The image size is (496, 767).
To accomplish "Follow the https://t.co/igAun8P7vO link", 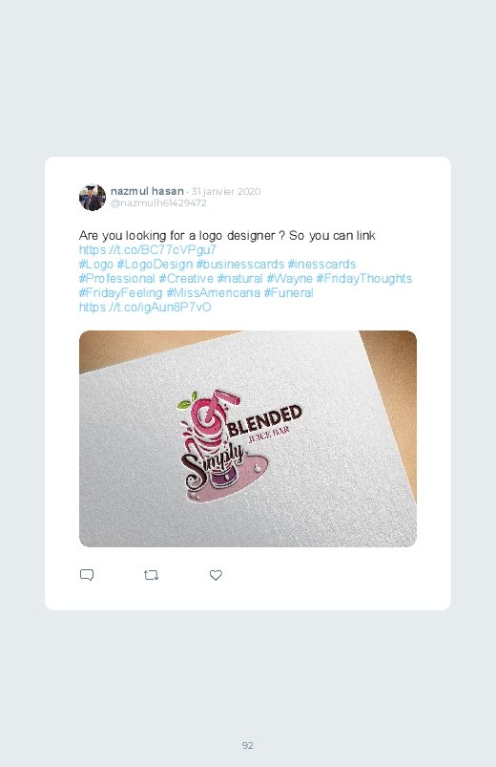I will pos(145,308).
